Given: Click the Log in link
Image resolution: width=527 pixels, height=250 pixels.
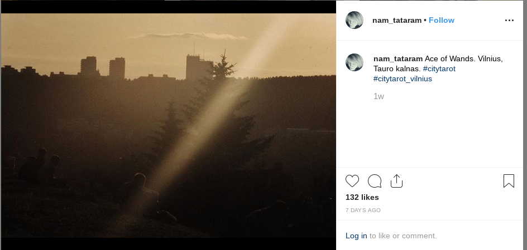Looking at the screenshot, I should click(356, 236).
